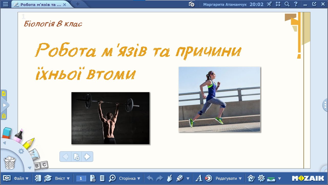Open search with magnifier icon in top bar
Viewport: 328px width, 185px height.
tap(287, 4)
